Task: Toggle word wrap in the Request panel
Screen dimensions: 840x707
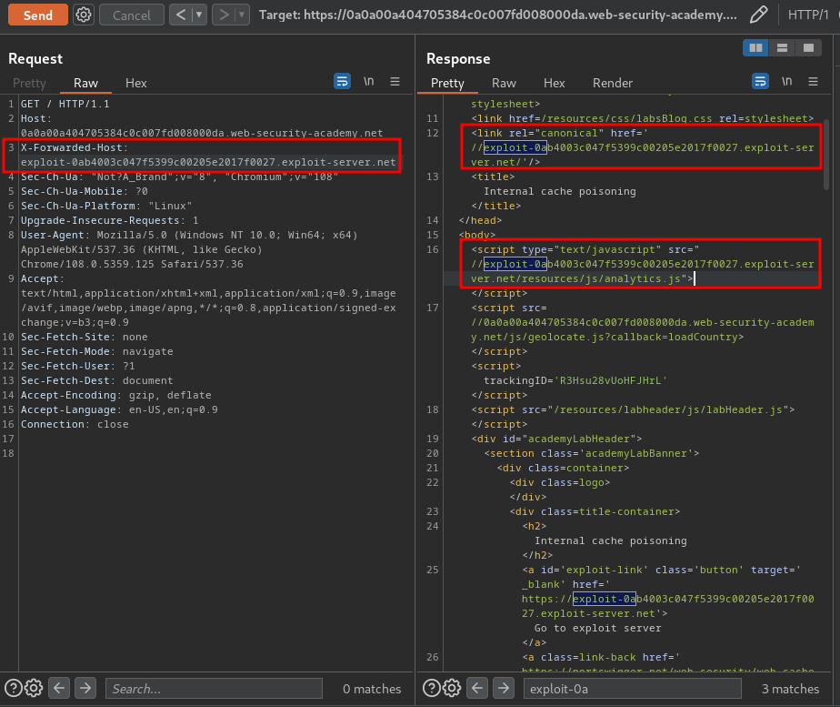Action: tap(343, 82)
